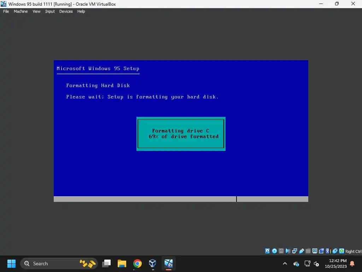The height and width of the screenshot is (272, 362).
Task: Open the Windows Start menu
Action: click(x=11, y=263)
